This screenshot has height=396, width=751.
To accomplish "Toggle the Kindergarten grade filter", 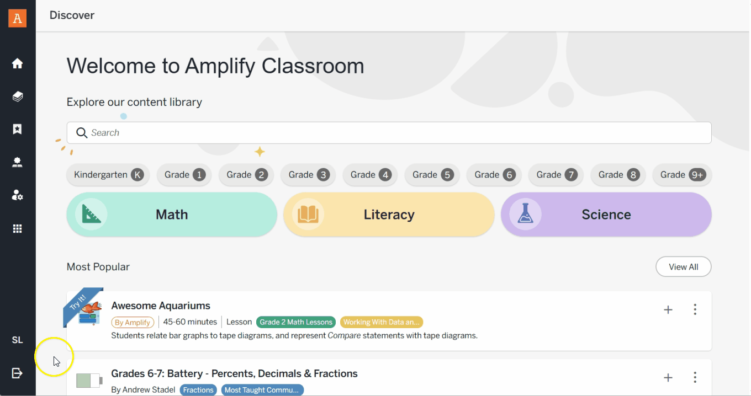I will (x=108, y=175).
